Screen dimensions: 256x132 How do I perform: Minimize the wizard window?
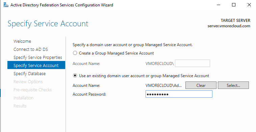point(219,5)
